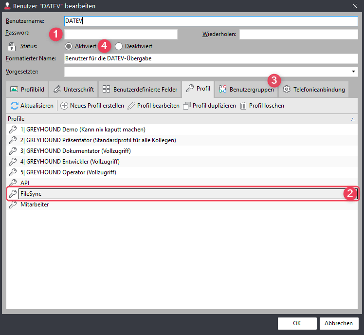Select the Profil tab
Image resolution: width=364 pixels, height=335 pixels.
pyautogui.click(x=198, y=89)
